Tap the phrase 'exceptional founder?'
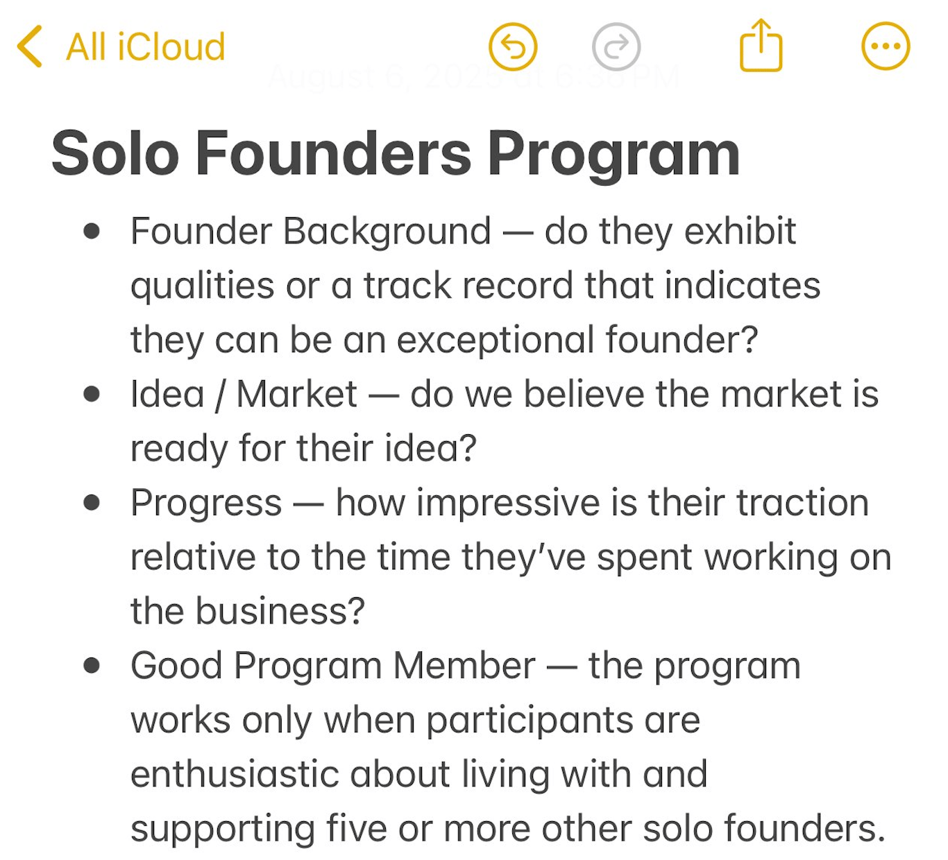The width and height of the screenshot is (948, 860). [577, 340]
